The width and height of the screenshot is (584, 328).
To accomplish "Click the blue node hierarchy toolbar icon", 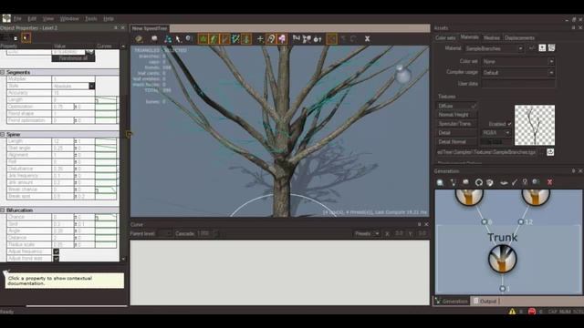I will click(168, 38).
